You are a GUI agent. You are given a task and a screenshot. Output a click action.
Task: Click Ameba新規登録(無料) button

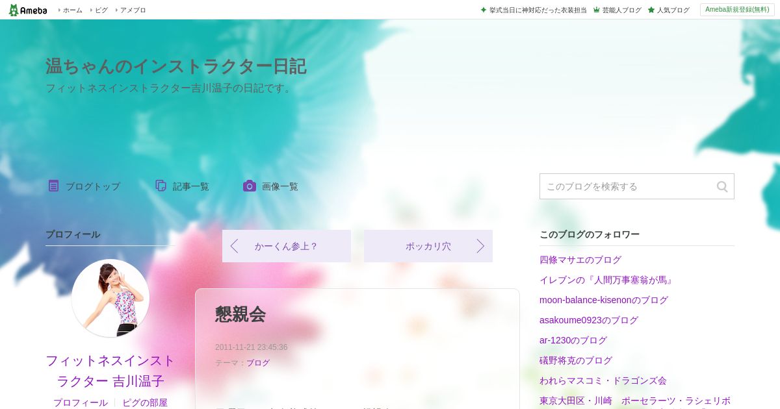click(737, 10)
